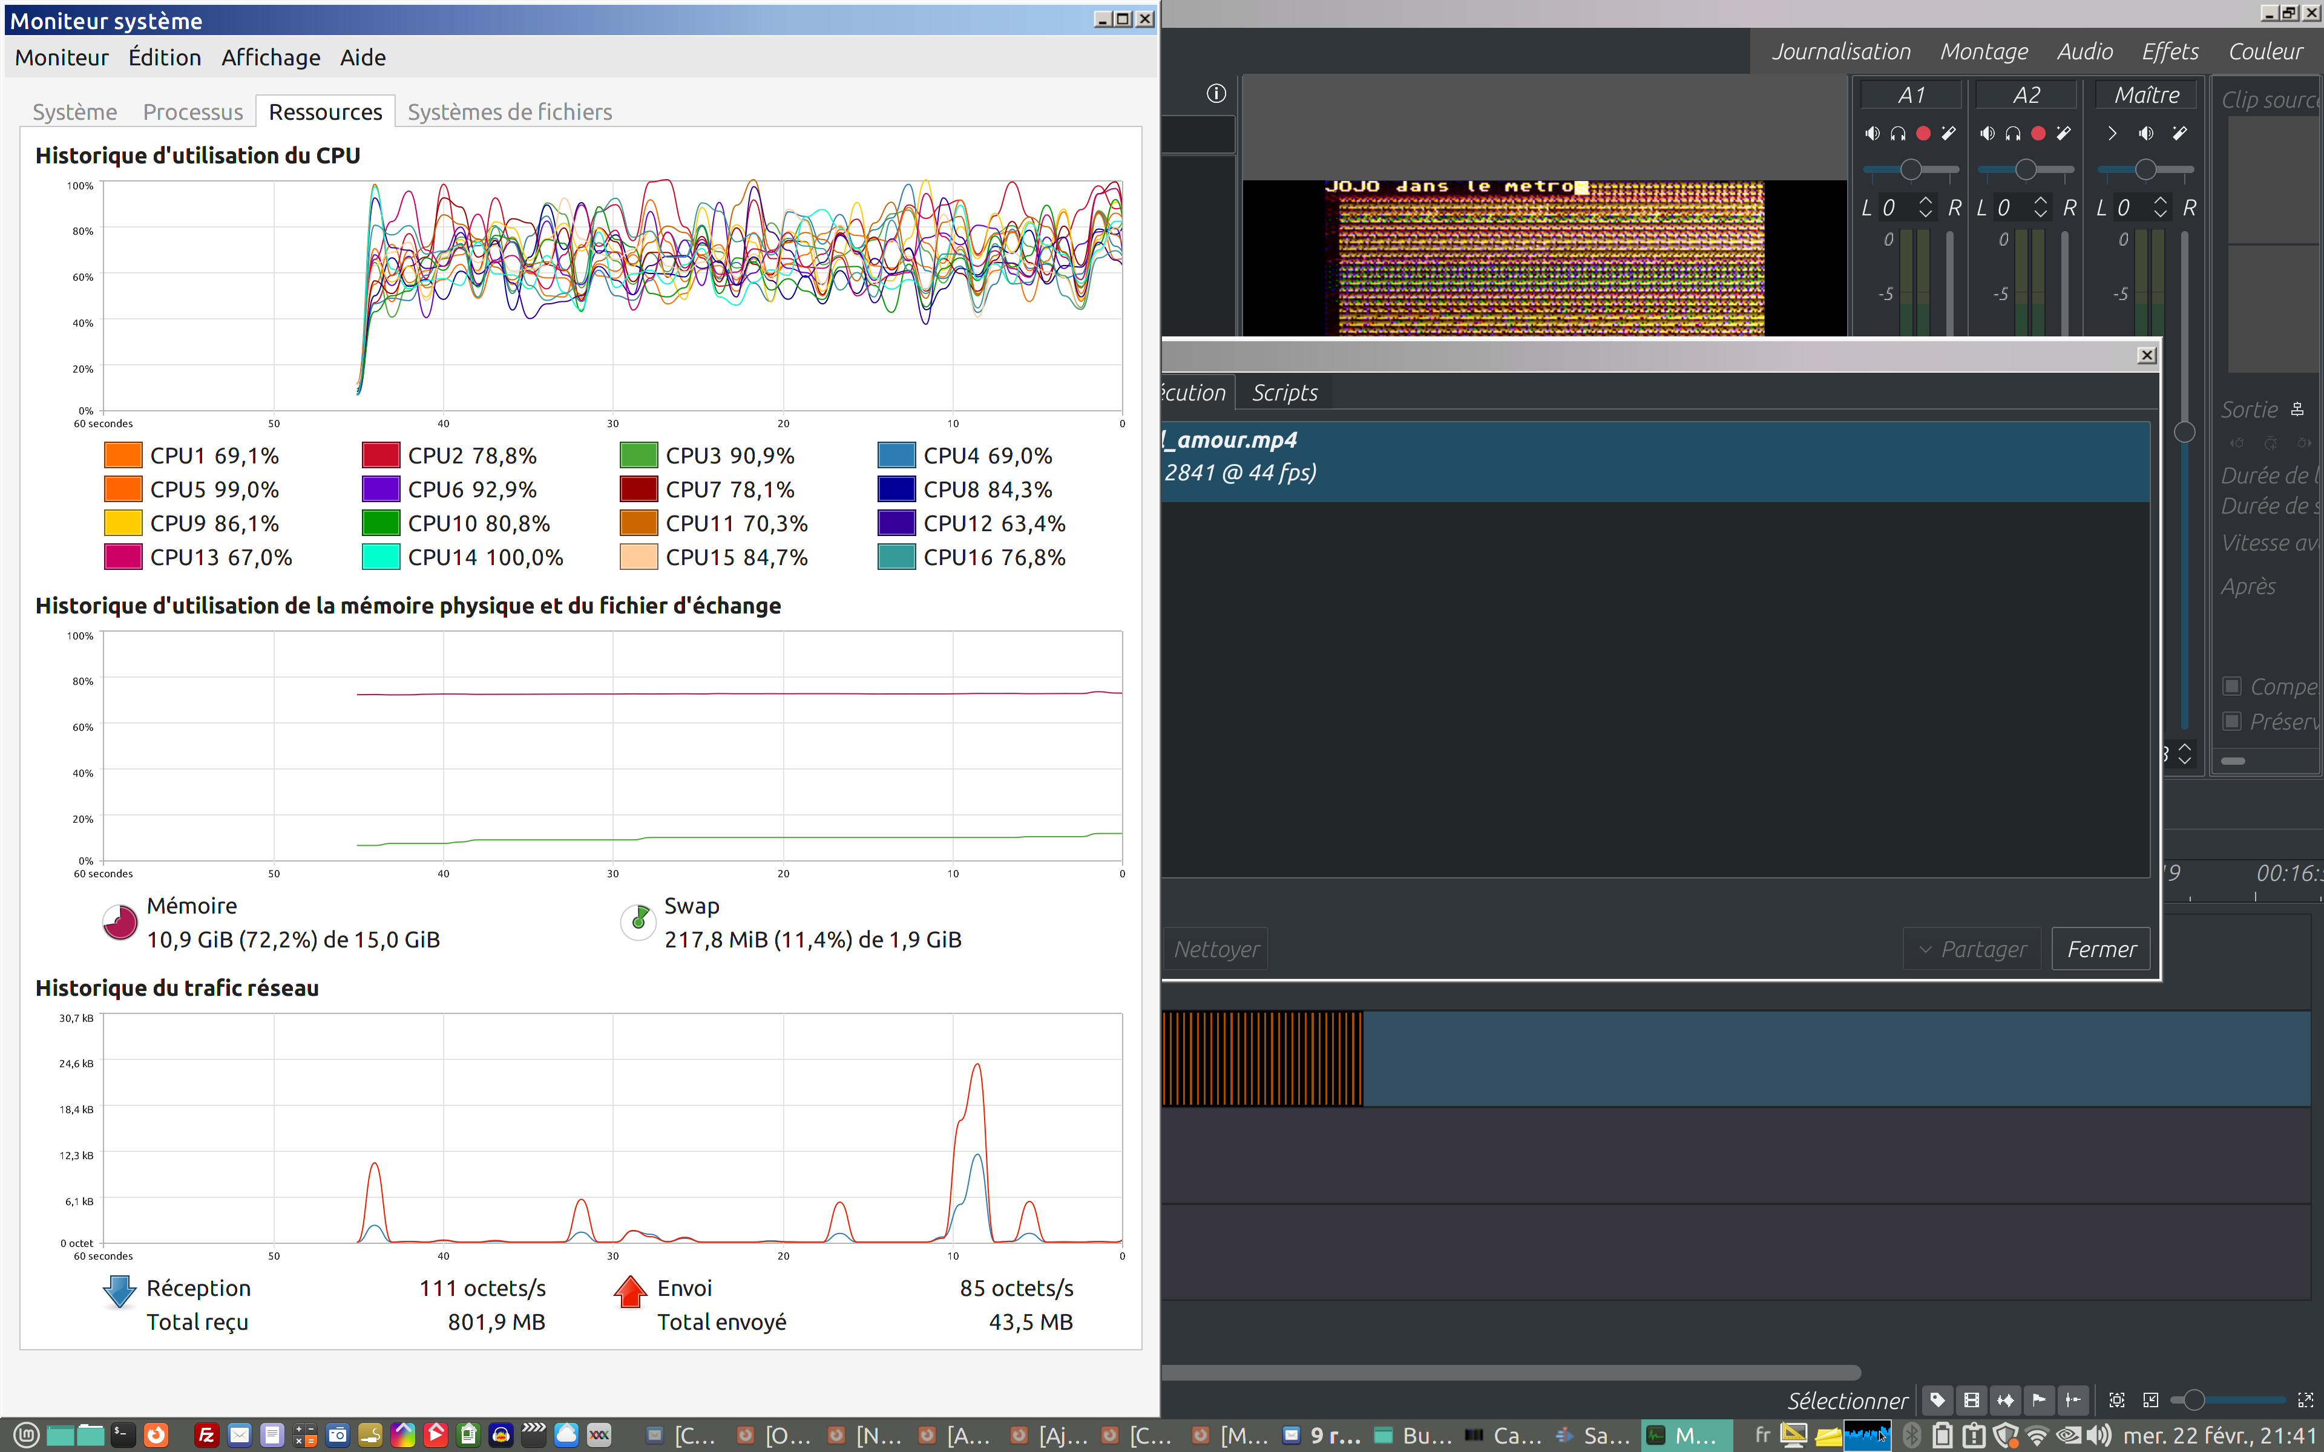Open effects wand for Maître channel
The width and height of the screenshot is (2324, 1452).
coord(2180,134)
